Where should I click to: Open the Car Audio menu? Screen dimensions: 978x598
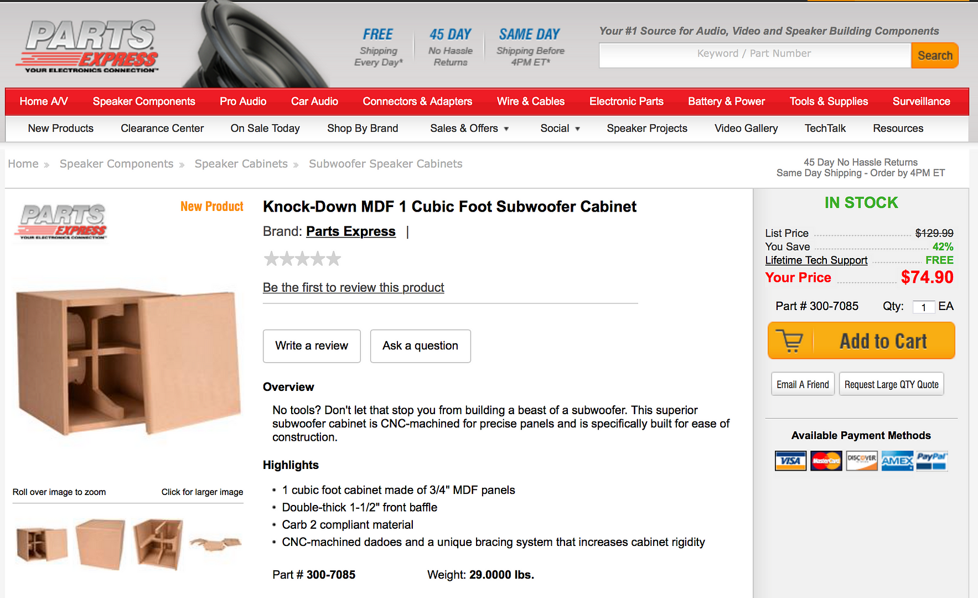point(314,101)
